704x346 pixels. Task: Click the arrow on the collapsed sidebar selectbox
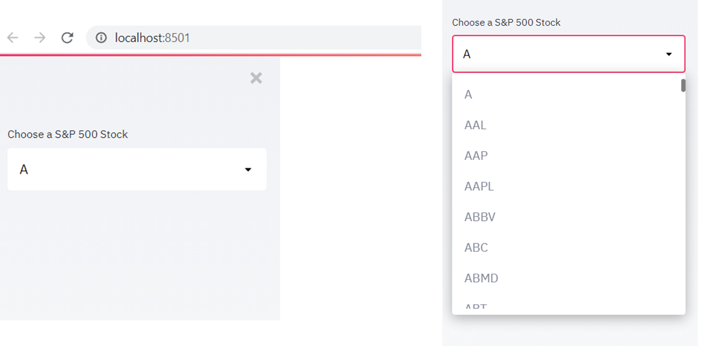click(248, 170)
